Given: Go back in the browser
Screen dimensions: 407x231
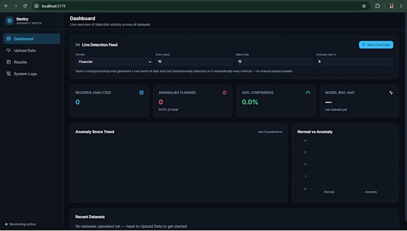Looking at the screenshot, I should click(x=6, y=6).
